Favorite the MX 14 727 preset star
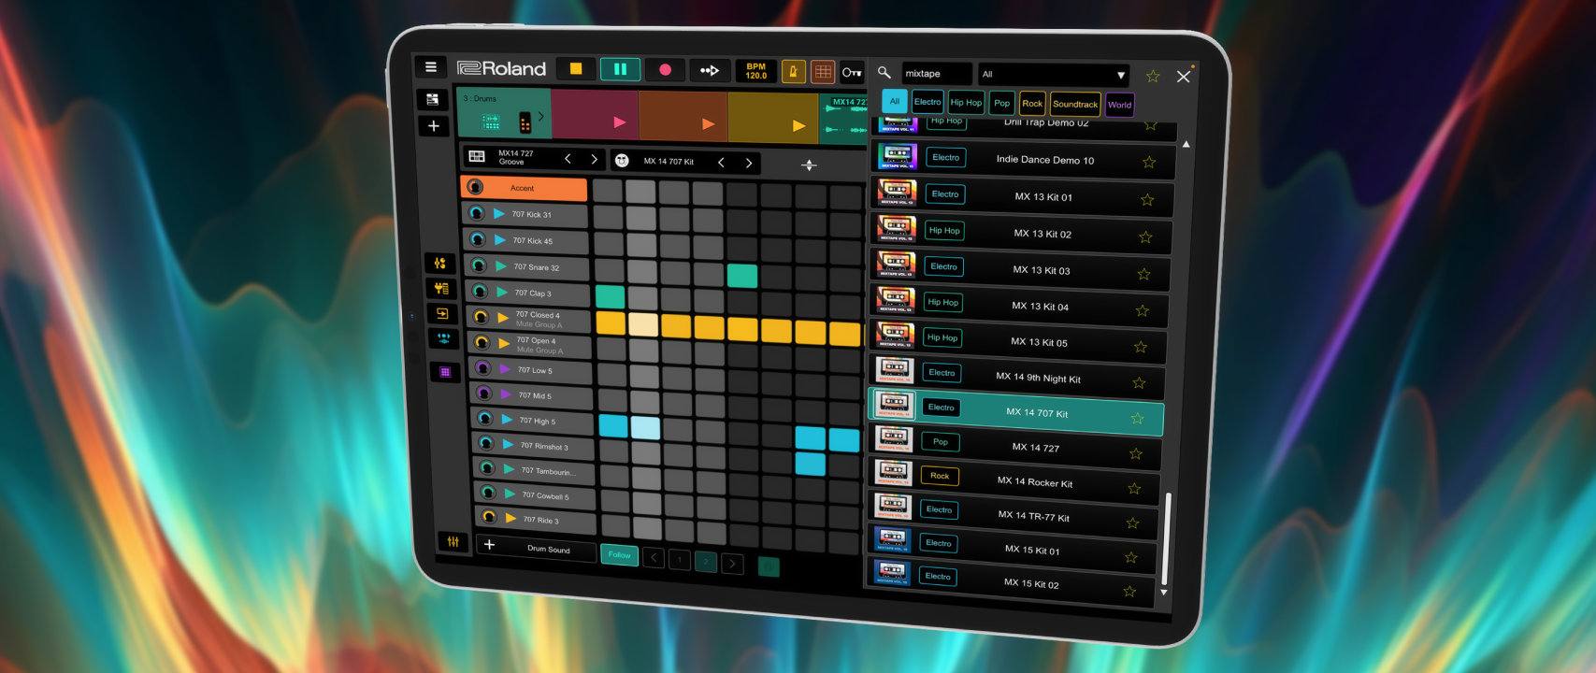This screenshot has width=1596, height=673. click(x=1136, y=453)
